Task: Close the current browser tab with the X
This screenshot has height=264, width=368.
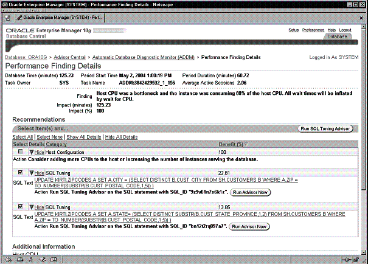Action: (x=361, y=18)
